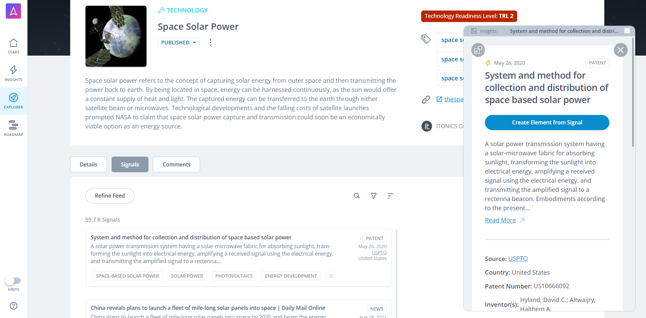Click the three-dot more options menu

pos(211,42)
